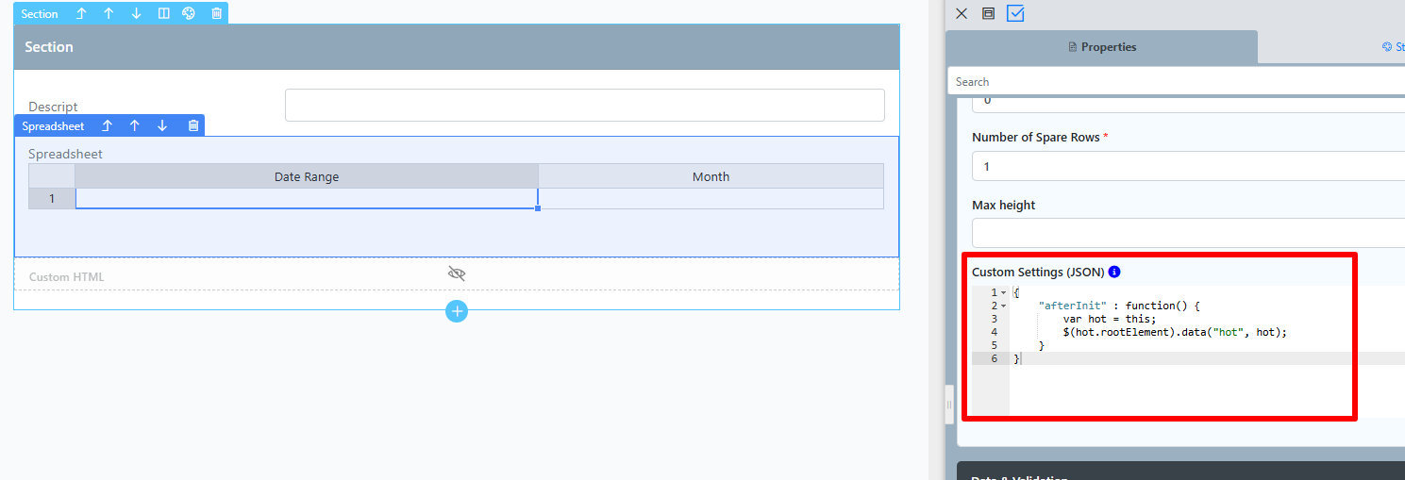This screenshot has height=480, width=1405.
Task: Select the Month column header
Action: coord(711,176)
